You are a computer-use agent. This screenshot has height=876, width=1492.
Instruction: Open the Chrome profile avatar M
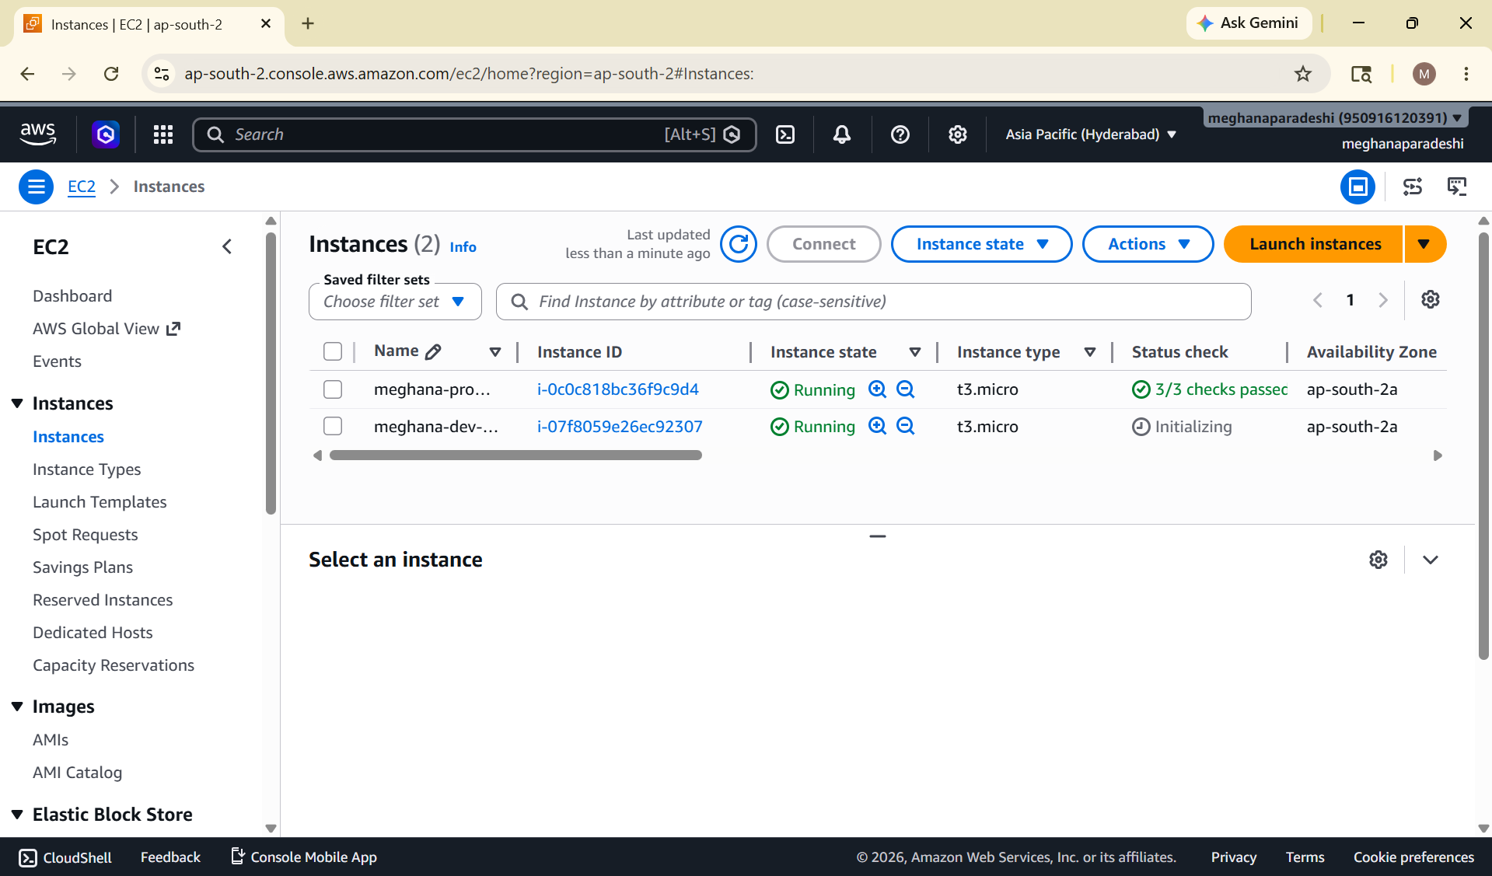pyautogui.click(x=1424, y=74)
